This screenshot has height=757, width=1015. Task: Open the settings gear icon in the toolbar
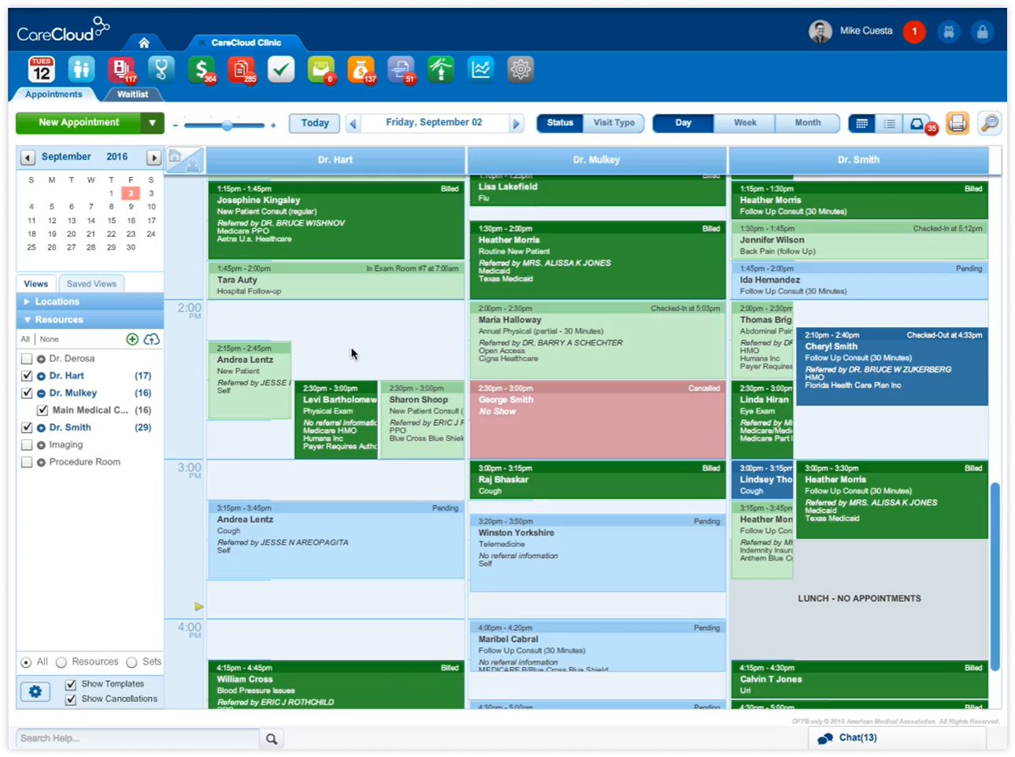pyautogui.click(x=520, y=69)
